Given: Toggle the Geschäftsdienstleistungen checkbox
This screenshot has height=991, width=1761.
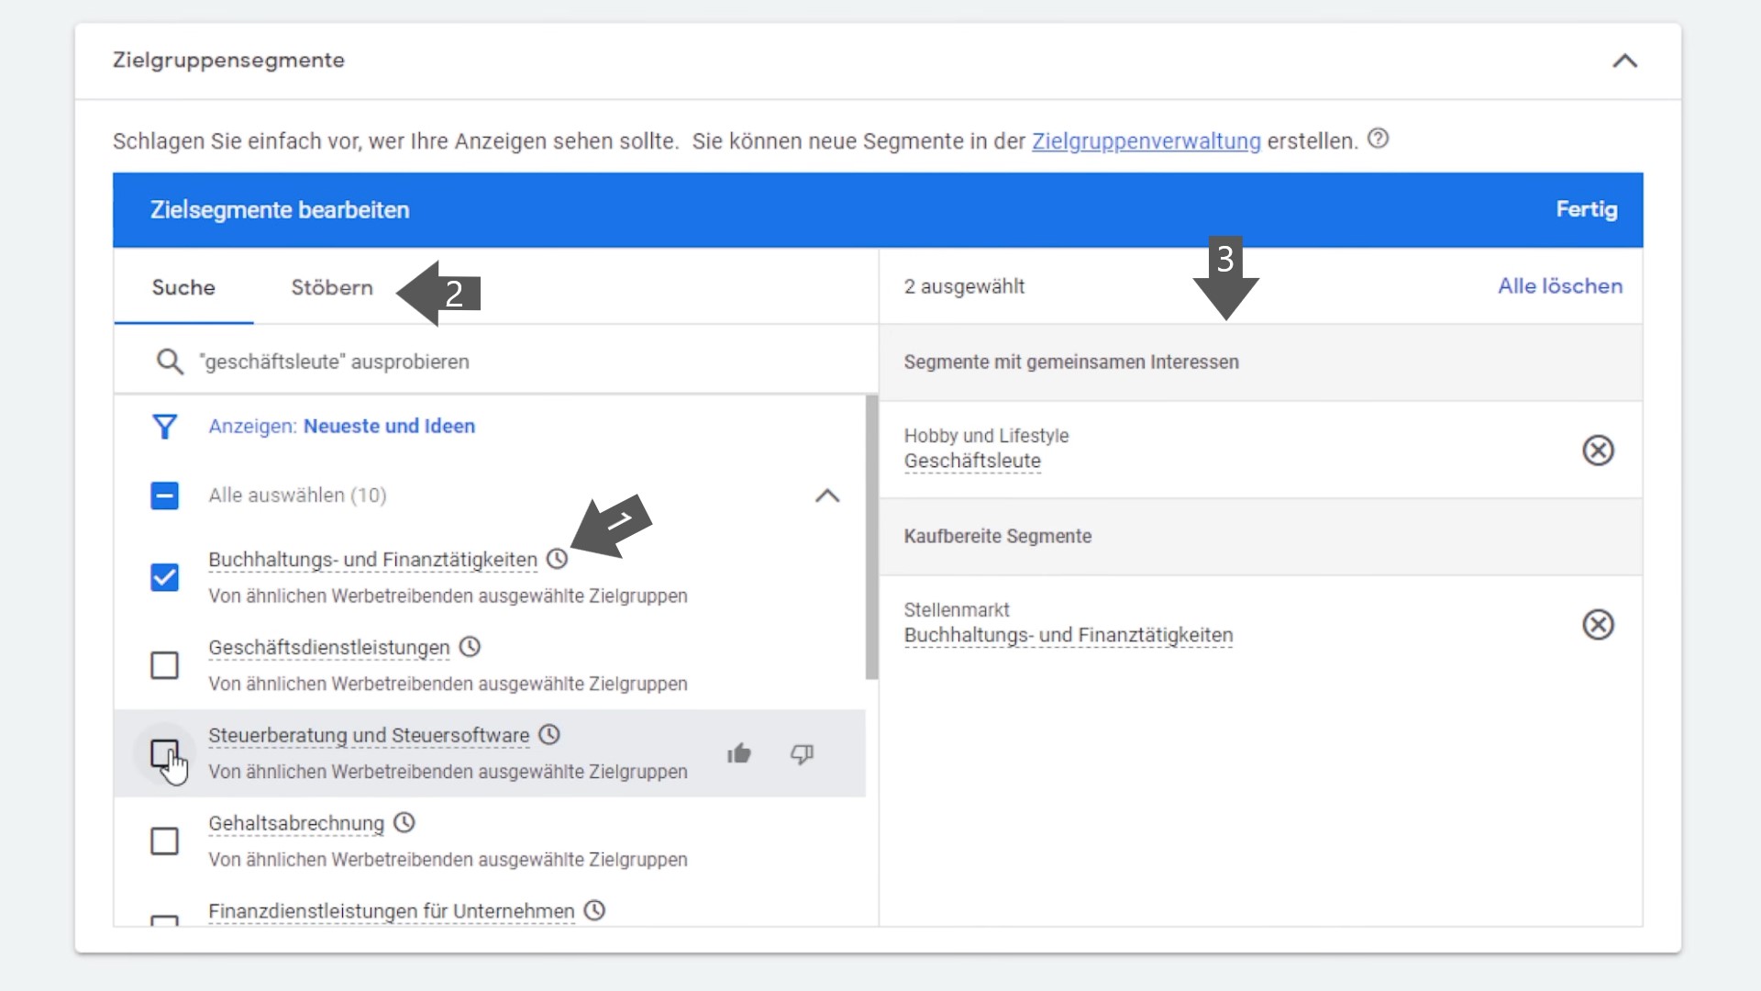Looking at the screenshot, I should 164,664.
